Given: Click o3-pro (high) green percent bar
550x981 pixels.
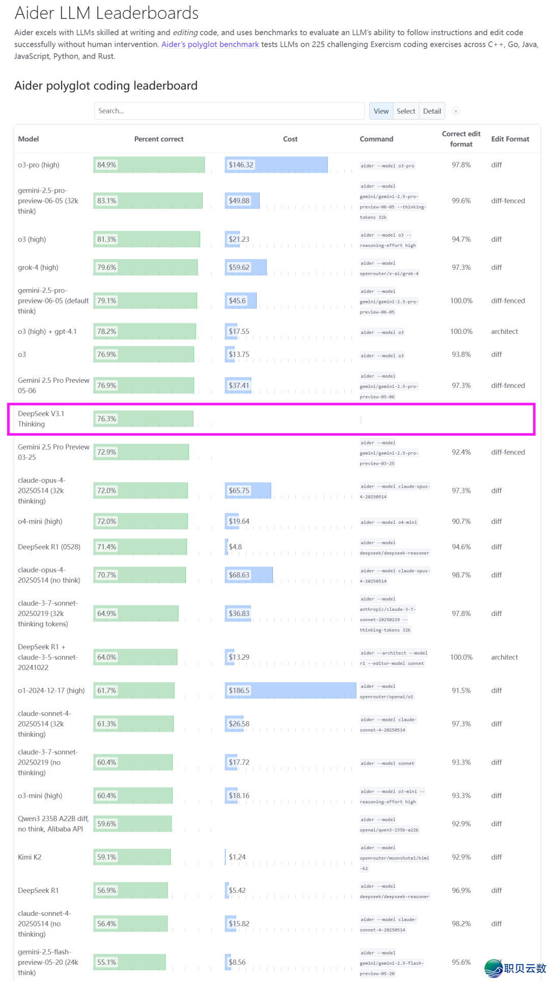Looking at the screenshot, I should coord(149,165).
